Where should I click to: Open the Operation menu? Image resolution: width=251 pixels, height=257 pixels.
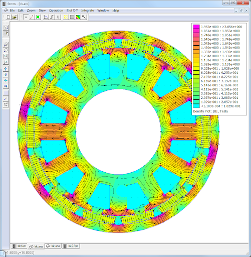coord(56,11)
